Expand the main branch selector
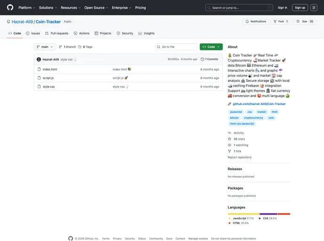Screen dimensions: 324x241 point(45,47)
